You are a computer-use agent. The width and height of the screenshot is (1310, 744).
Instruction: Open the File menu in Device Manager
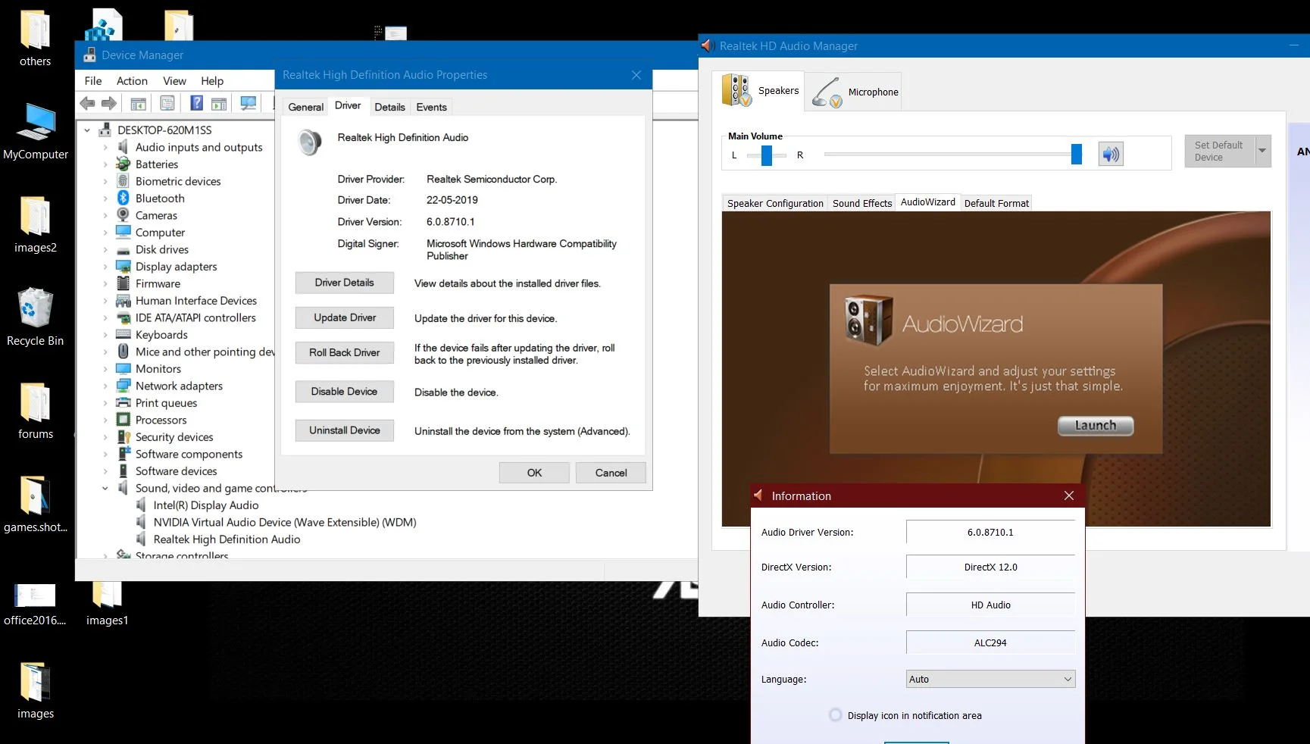point(93,81)
